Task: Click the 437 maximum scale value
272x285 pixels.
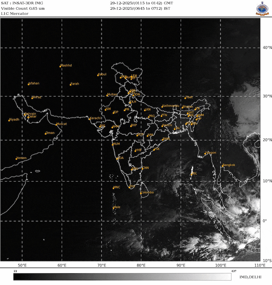Action: pos(233,271)
